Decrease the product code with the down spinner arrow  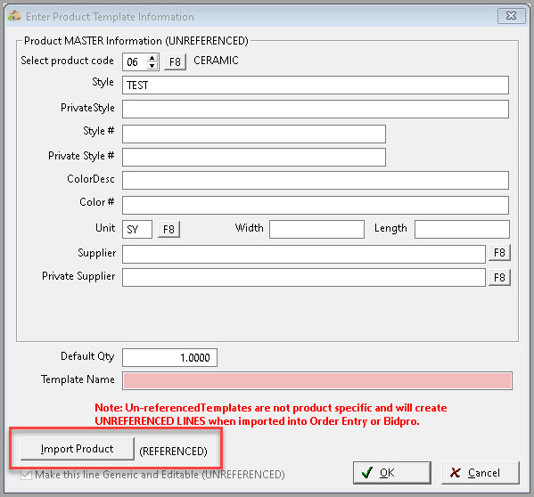pos(152,66)
